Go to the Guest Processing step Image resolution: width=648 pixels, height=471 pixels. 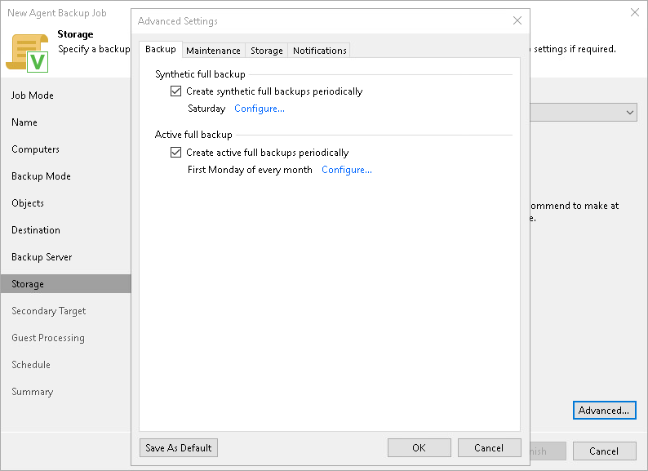pos(48,338)
